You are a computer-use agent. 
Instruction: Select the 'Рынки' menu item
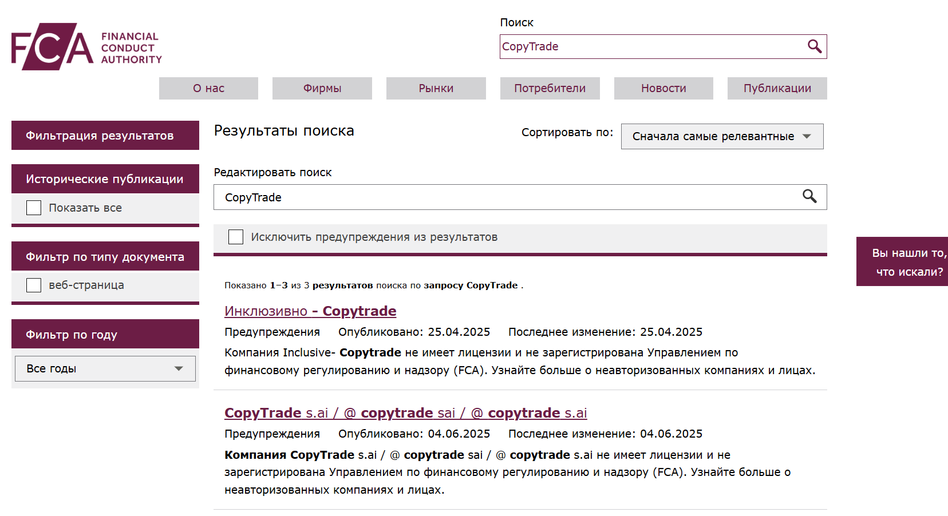pos(436,89)
